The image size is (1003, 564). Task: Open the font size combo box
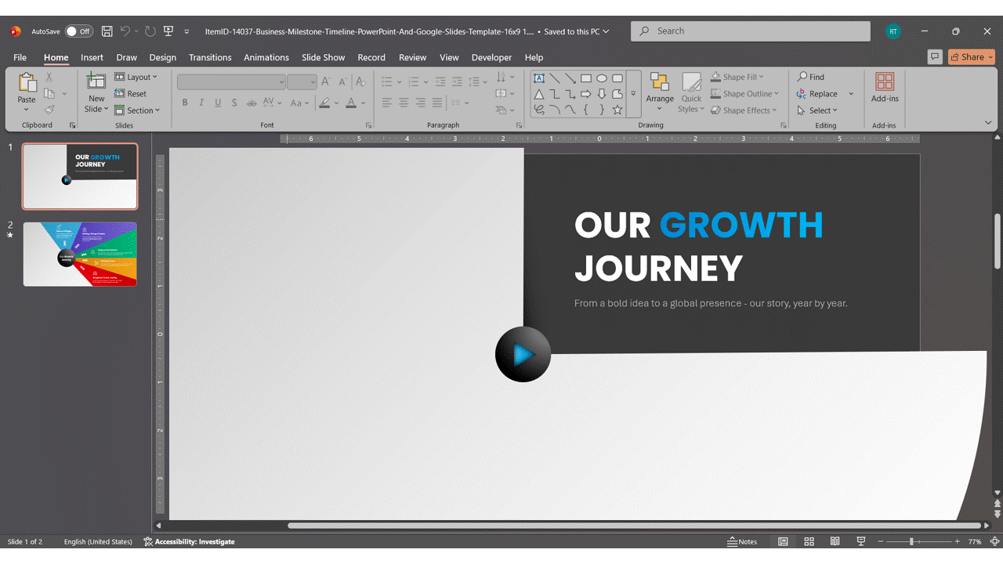pyautogui.click(x=302, y=81)
